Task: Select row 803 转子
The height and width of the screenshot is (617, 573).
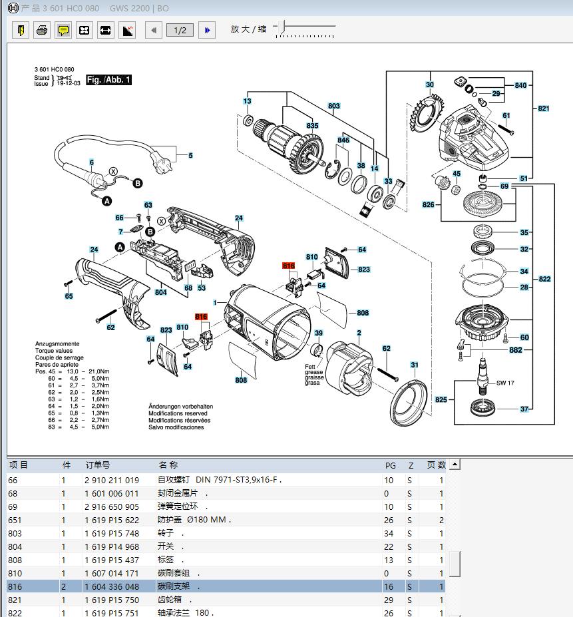Action: (226, 534)
